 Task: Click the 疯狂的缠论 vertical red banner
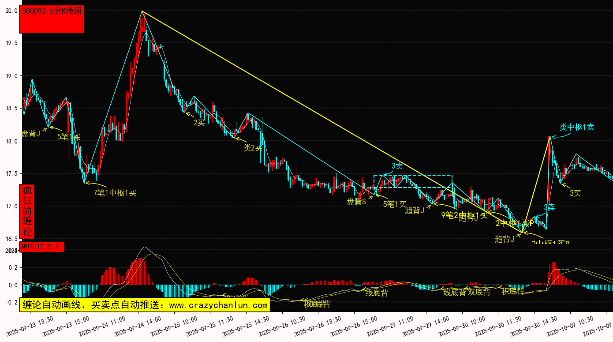pos(27,211)
